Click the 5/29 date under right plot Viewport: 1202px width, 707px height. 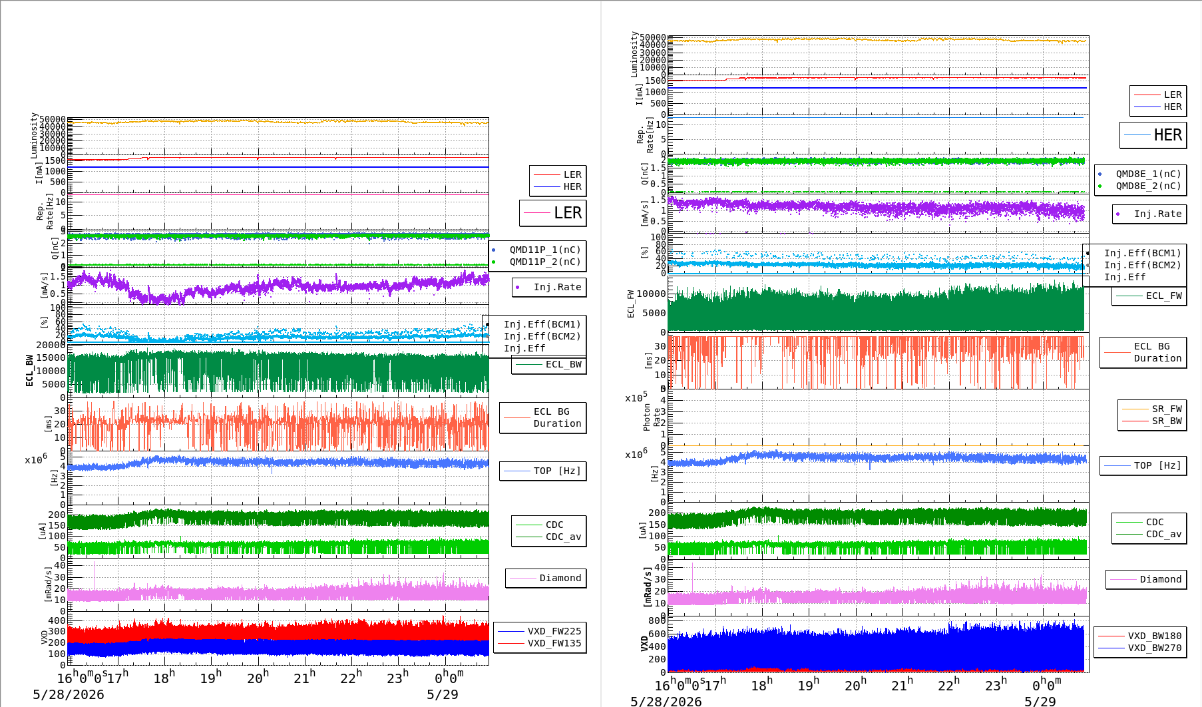tap(1040, 701)
